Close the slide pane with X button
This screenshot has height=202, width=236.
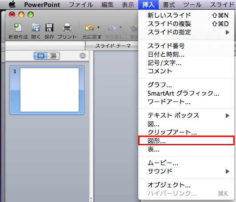tap(83, 56)
